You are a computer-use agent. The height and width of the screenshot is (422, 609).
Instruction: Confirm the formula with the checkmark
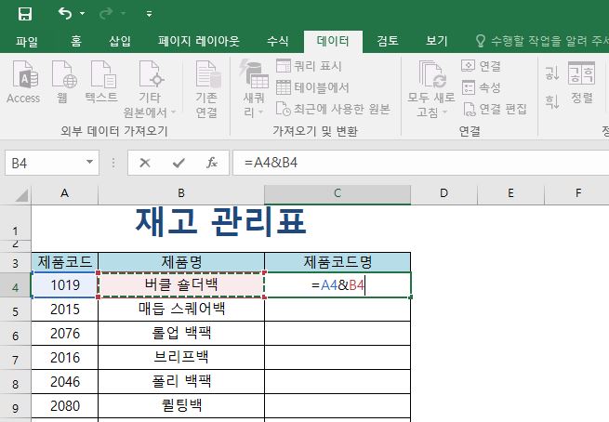click(x=179, y=163)
